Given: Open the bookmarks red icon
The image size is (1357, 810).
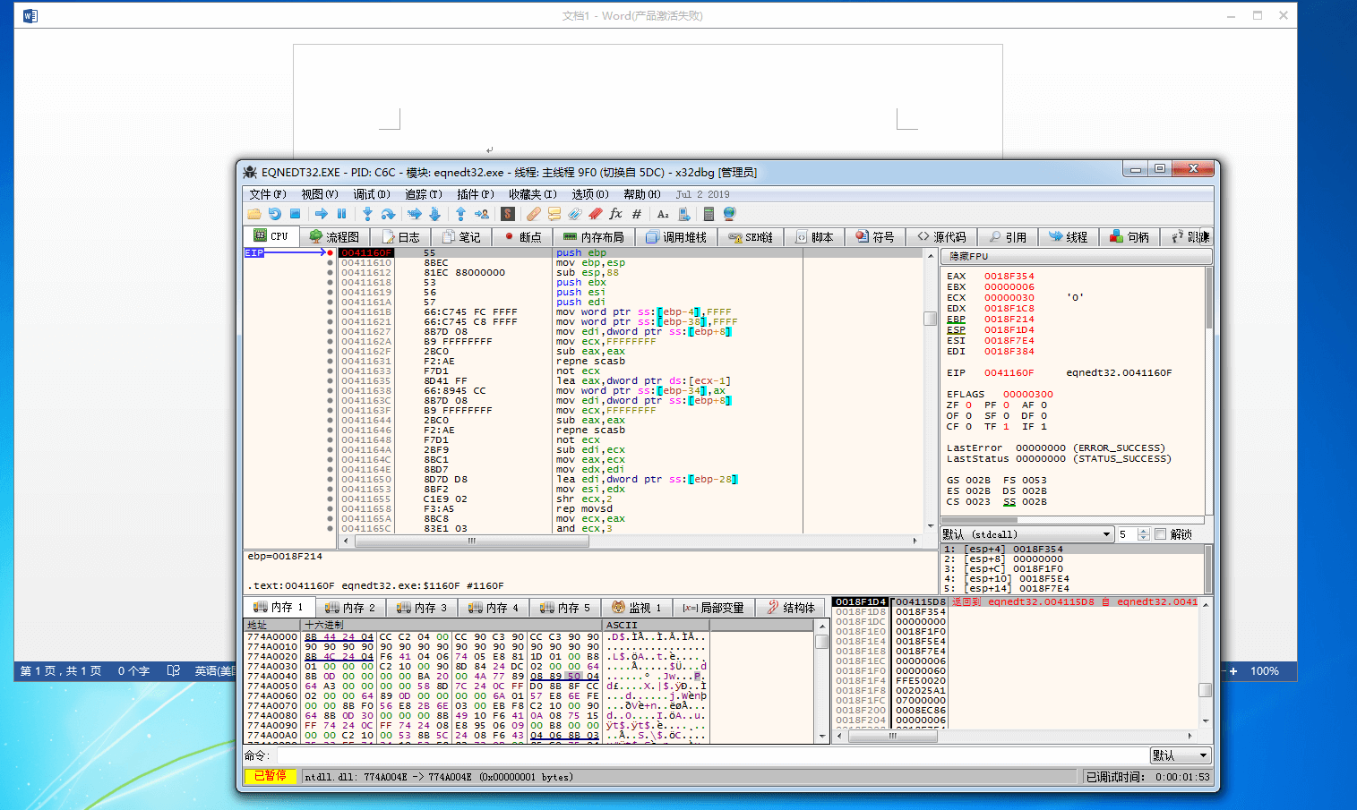Looking at the screenshot, I should click(595, 214).
